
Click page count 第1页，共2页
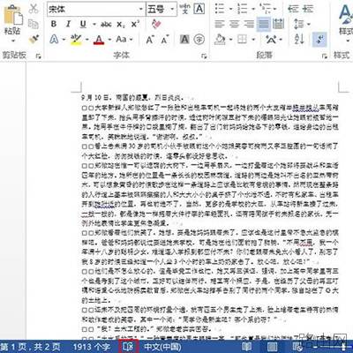pos(30,347)
